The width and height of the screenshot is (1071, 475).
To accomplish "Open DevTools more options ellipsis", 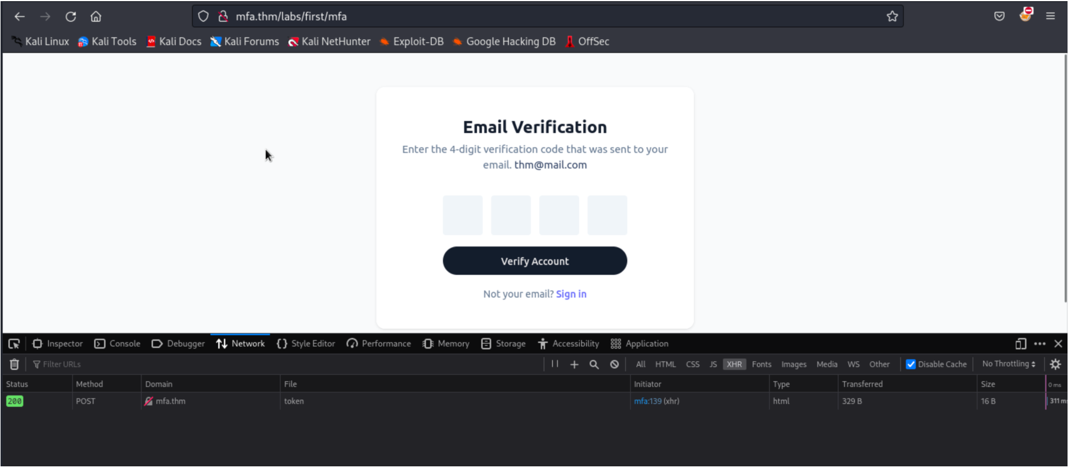I will click(x=1040, y=344).
